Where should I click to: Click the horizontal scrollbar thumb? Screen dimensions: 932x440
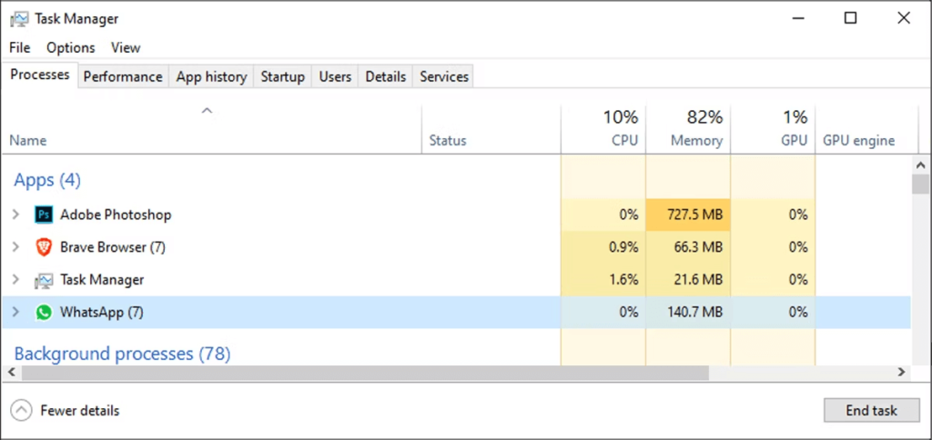point(366,373)
